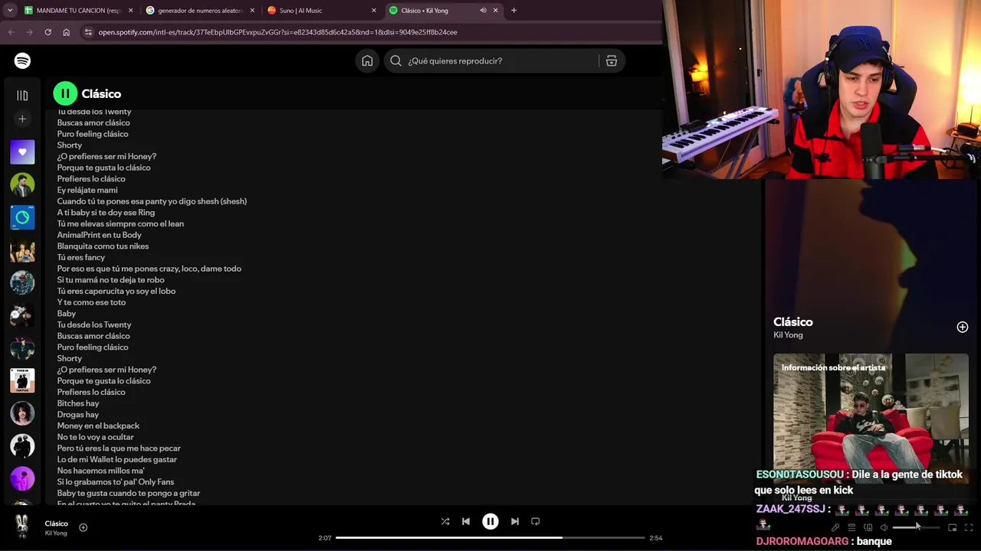Mute the volume speaker icon

884,527
